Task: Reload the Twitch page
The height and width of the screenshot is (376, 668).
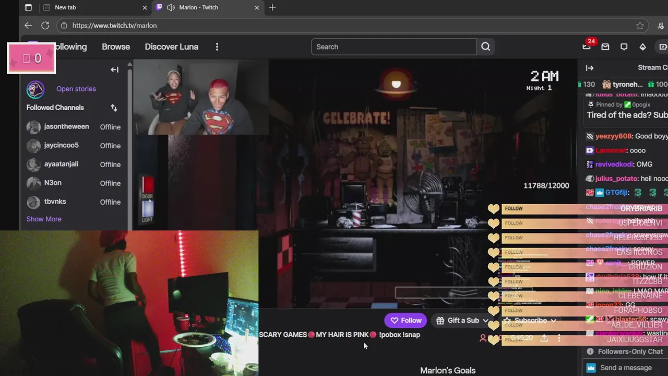Action: [45, 25]
